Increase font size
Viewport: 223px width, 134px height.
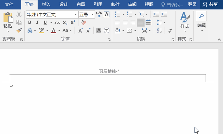coord(81,30)
